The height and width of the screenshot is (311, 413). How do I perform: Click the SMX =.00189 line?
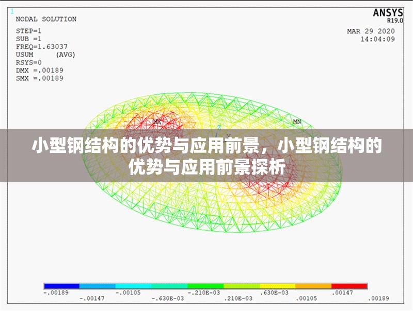pos(40,78)
